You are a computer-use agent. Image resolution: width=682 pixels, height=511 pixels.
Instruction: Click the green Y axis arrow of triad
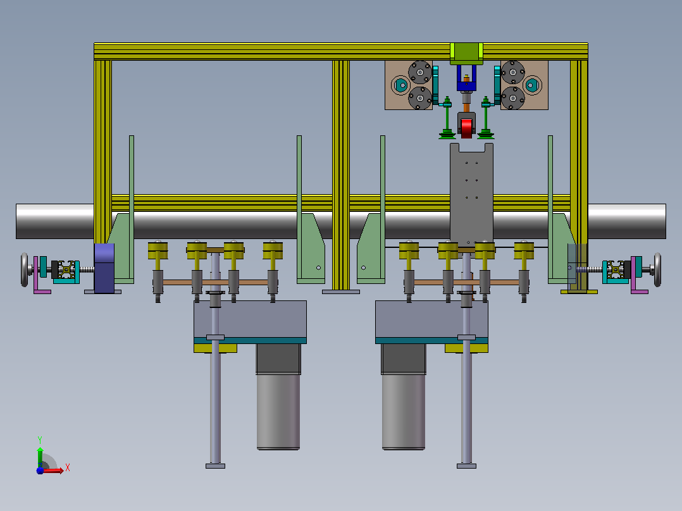tap(40, 457)
